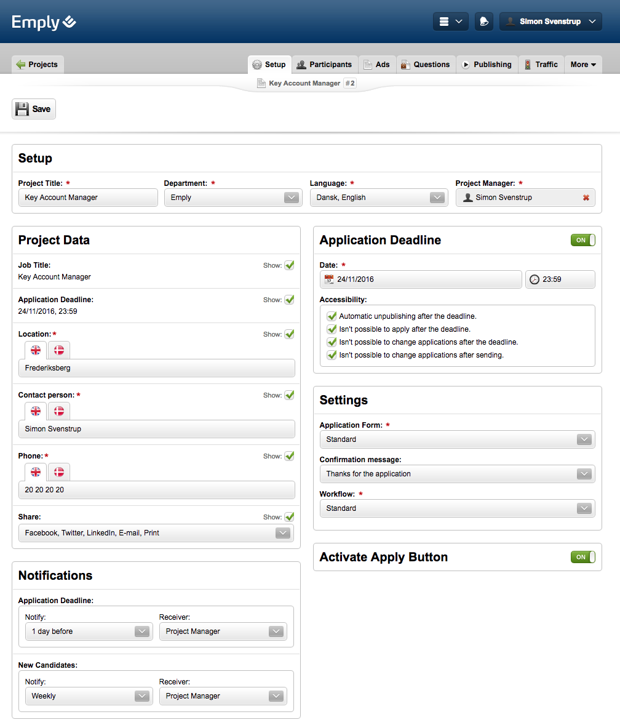
Task: Uncheck Isn't possible to change applications after the deadline
Action: click(x=332, y=342)
